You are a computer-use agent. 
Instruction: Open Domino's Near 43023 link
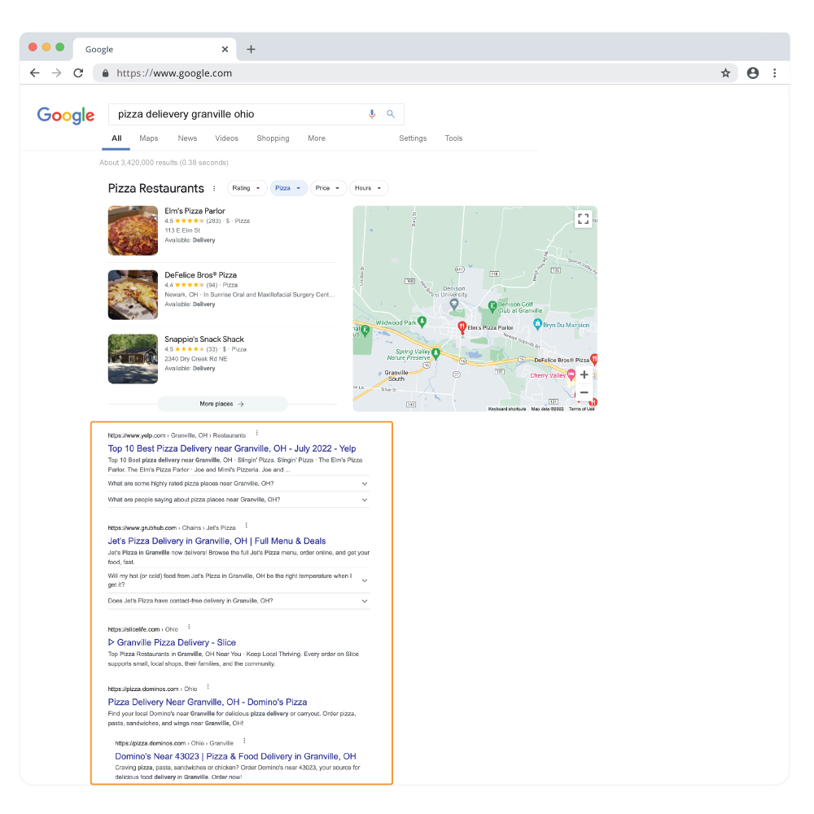coord(235,756)
